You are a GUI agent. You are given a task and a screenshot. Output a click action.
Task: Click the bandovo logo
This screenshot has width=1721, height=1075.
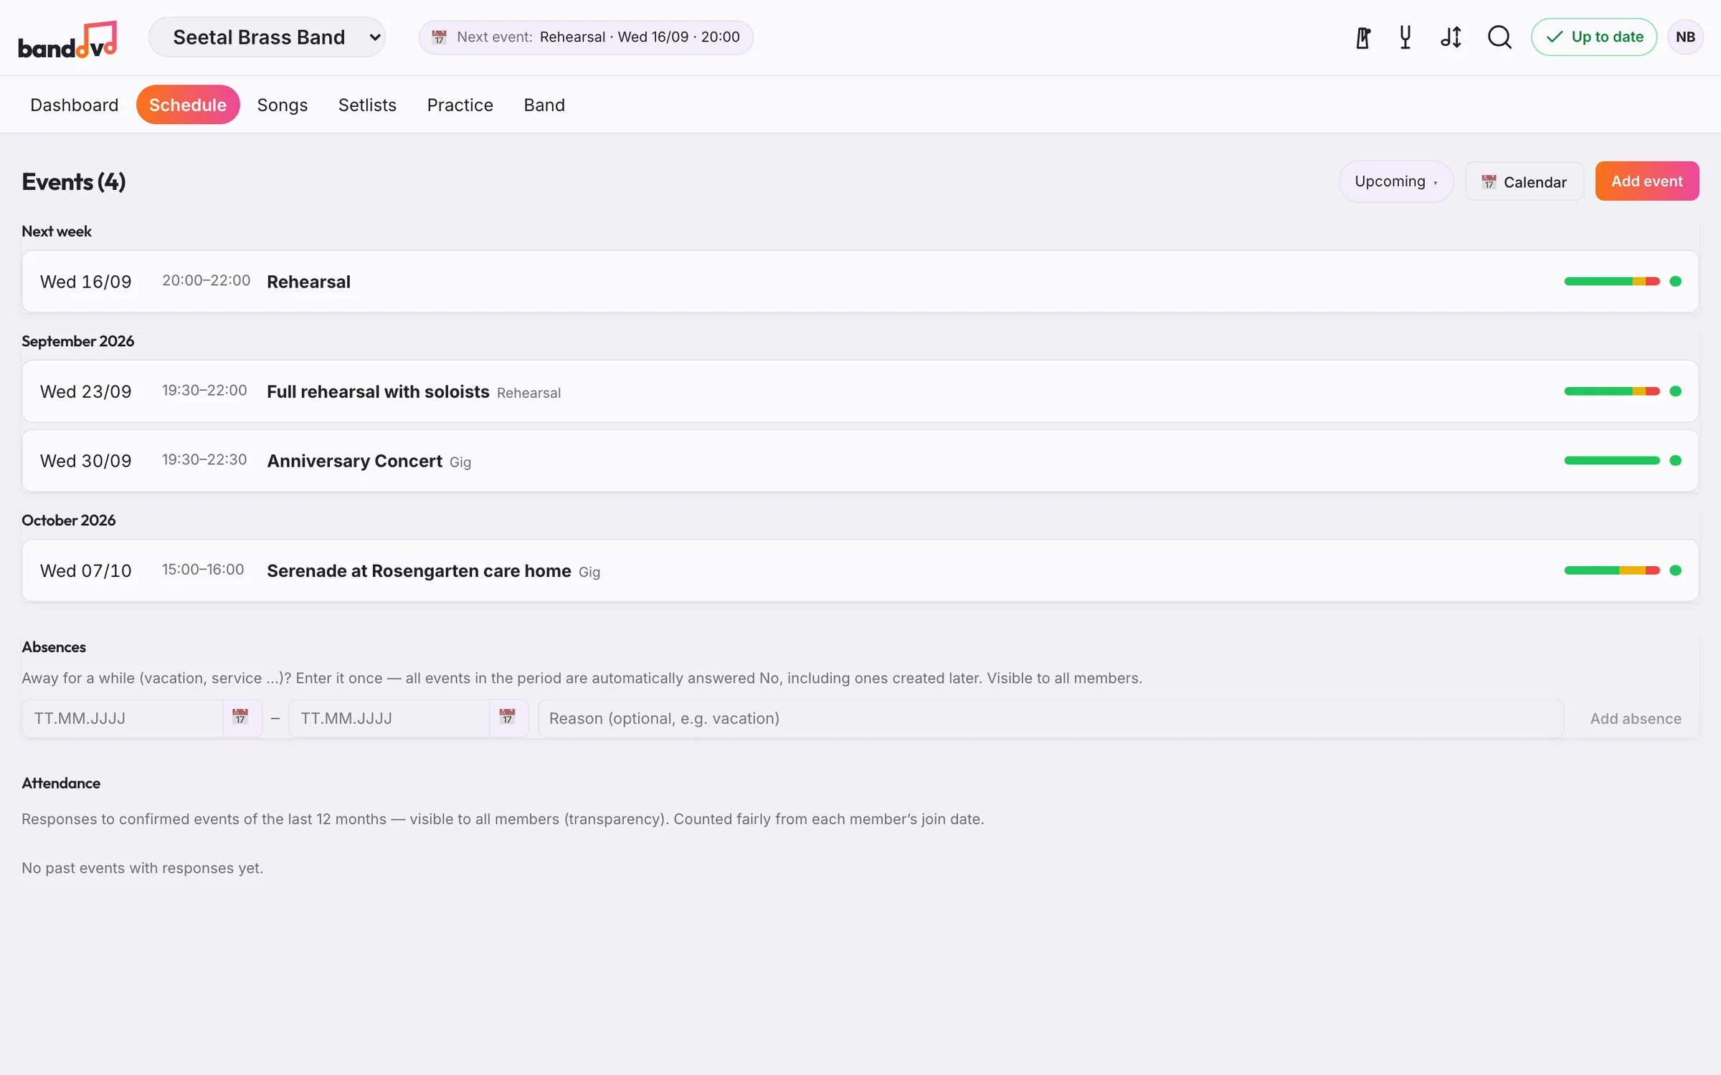click(67, 39)
